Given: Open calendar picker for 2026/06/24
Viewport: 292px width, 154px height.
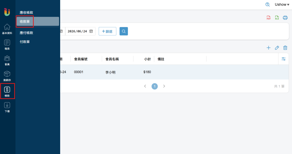Looking at the screenshot, I should [x=91, y=31].
